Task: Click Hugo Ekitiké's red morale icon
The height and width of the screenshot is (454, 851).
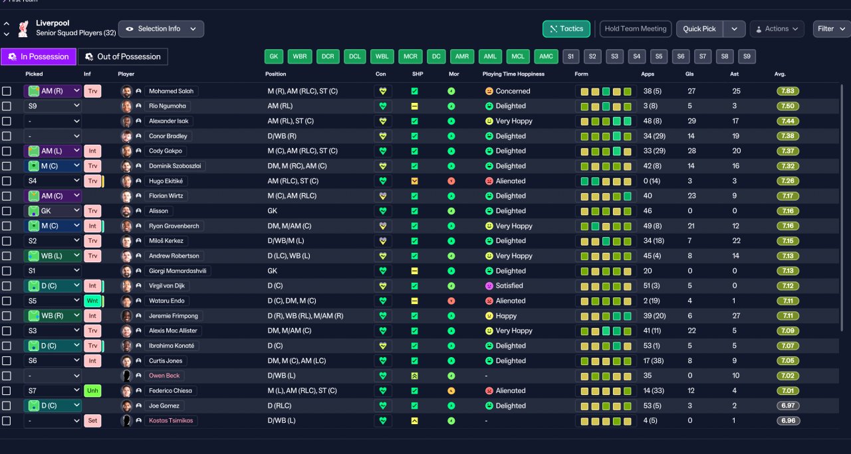Action: (451, 181)
